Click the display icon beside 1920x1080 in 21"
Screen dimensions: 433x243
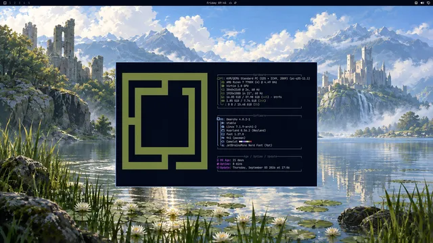[223, 93]
